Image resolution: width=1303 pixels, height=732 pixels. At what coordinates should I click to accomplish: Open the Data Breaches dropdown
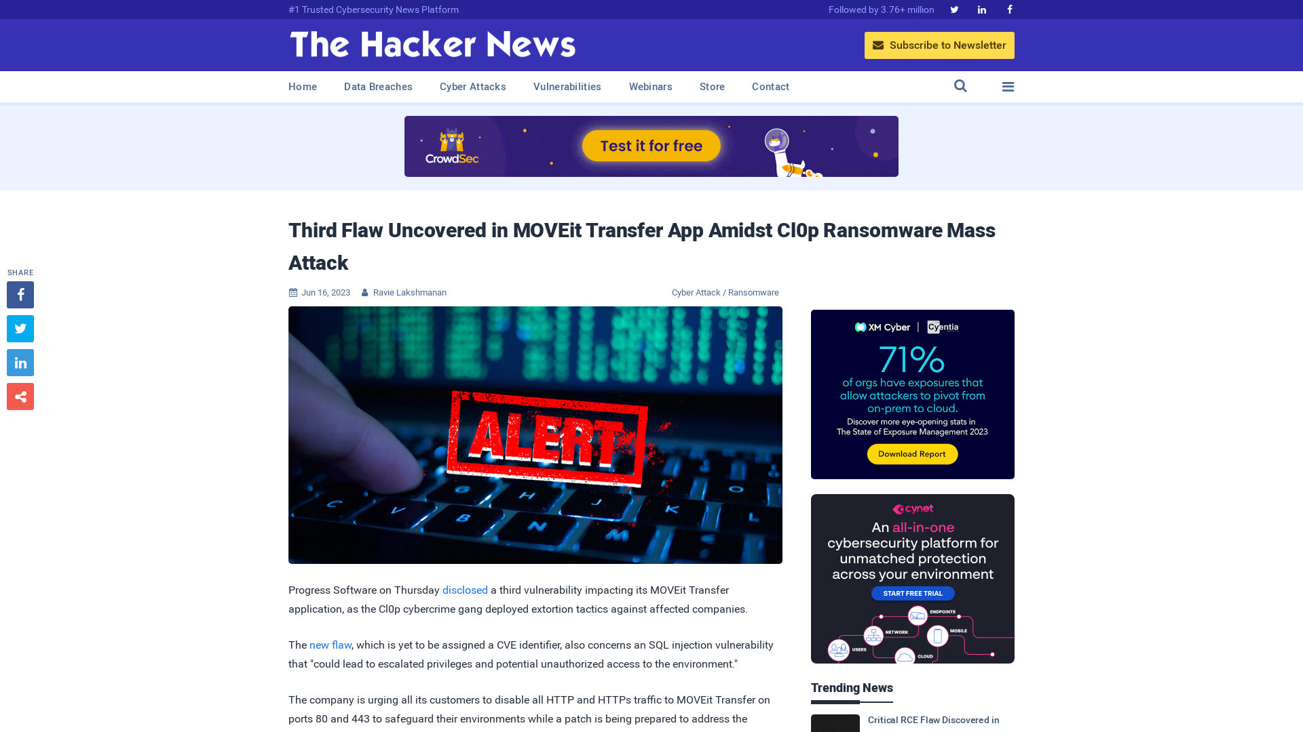point(377,86)
